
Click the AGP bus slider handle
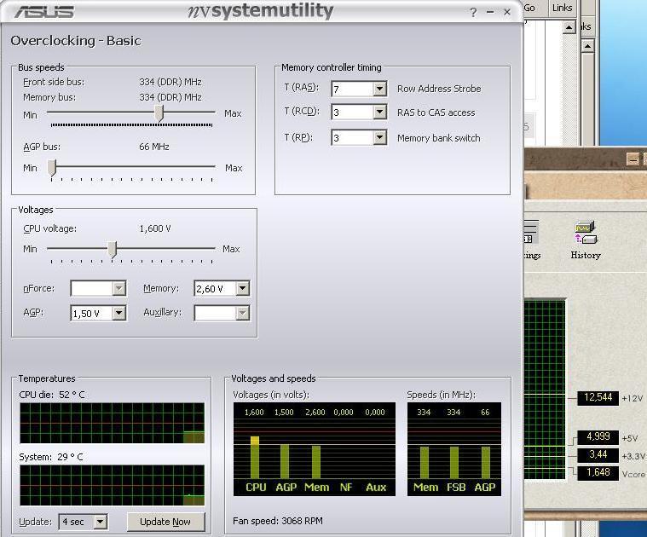coord(52,168)
